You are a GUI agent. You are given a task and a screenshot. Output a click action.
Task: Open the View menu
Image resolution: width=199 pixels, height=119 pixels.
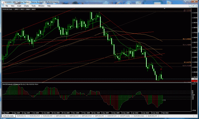point(12,6)
